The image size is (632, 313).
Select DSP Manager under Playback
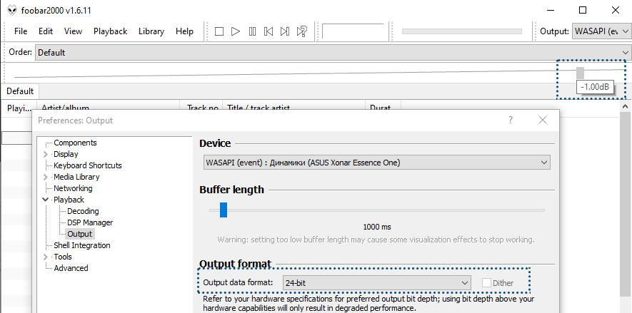(x=90, y=222)
